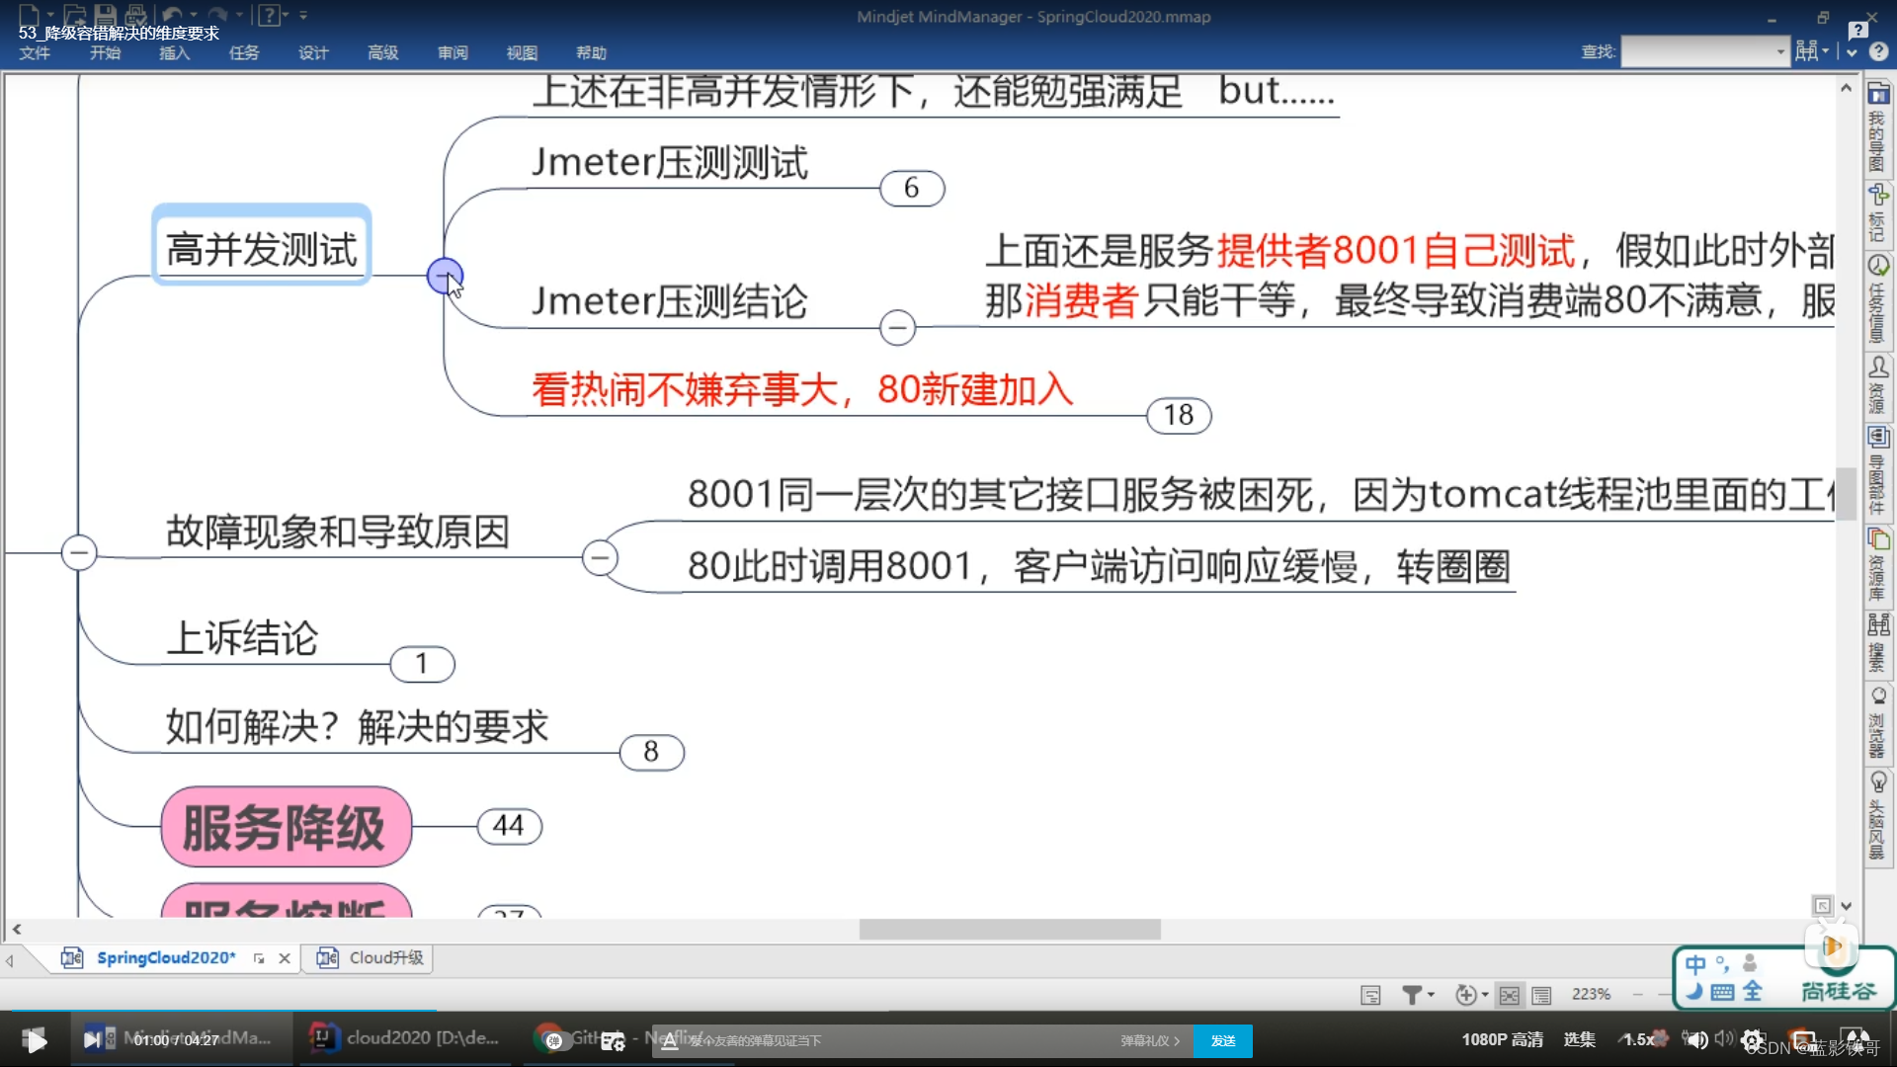This screenshot has width=1897, height=1067.
Task: Click the video player volume speaker icon
Action: click(1696, 1039)
